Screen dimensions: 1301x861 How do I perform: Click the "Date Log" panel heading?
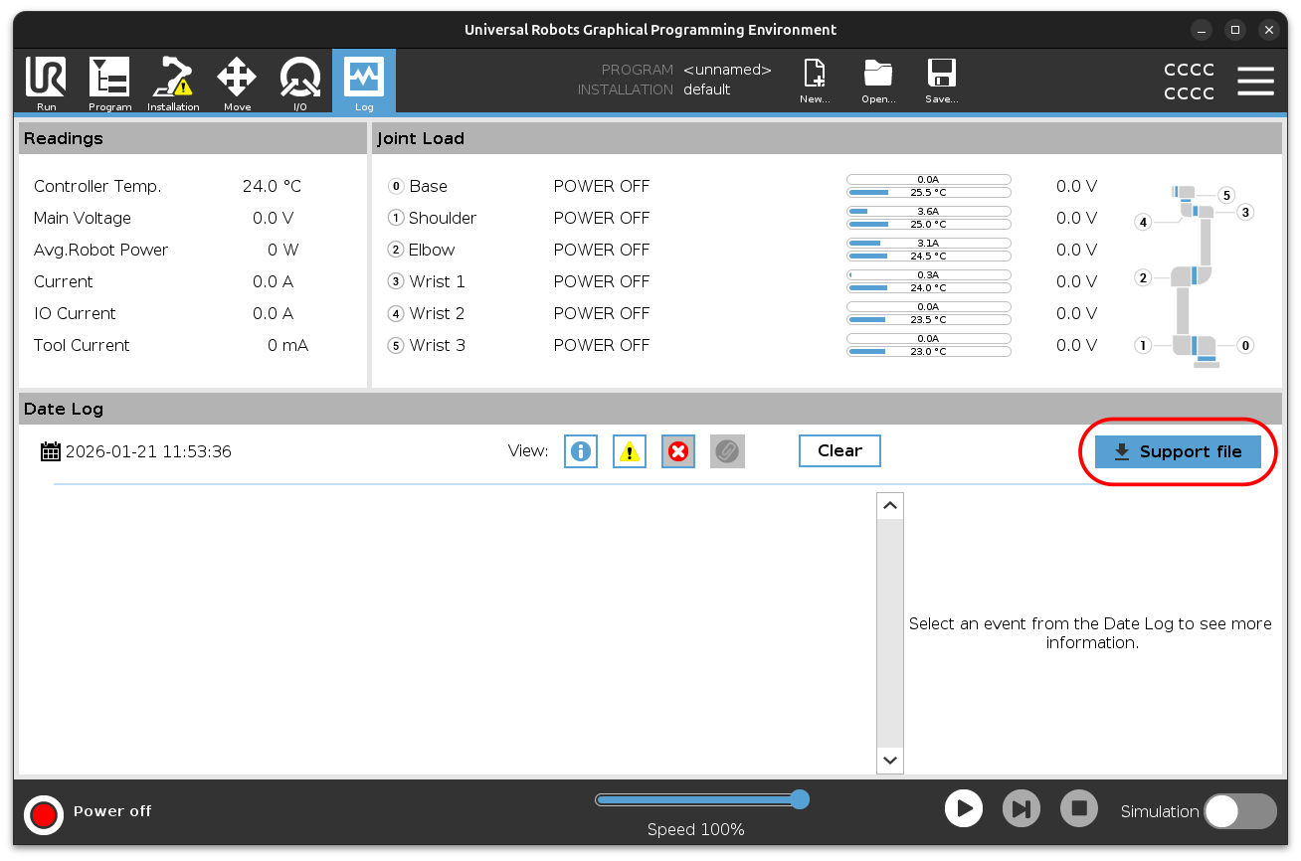[x=64, y=409]
